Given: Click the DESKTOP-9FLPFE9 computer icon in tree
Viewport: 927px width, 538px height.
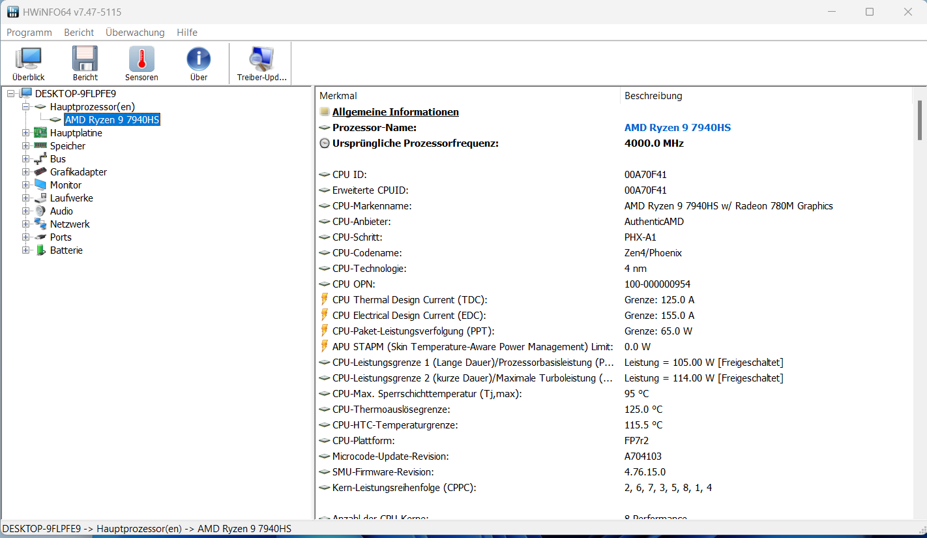Looking at the screenshot, I should pyautogui.click(x=26, y=93).
